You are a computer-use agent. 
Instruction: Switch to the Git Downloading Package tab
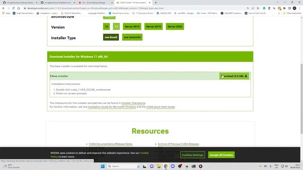click(x=95, y=3)
